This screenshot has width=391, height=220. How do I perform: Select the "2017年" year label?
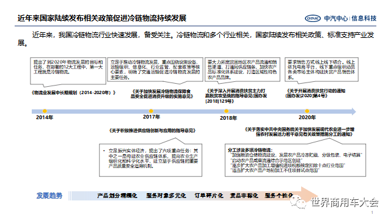[152, 117]
